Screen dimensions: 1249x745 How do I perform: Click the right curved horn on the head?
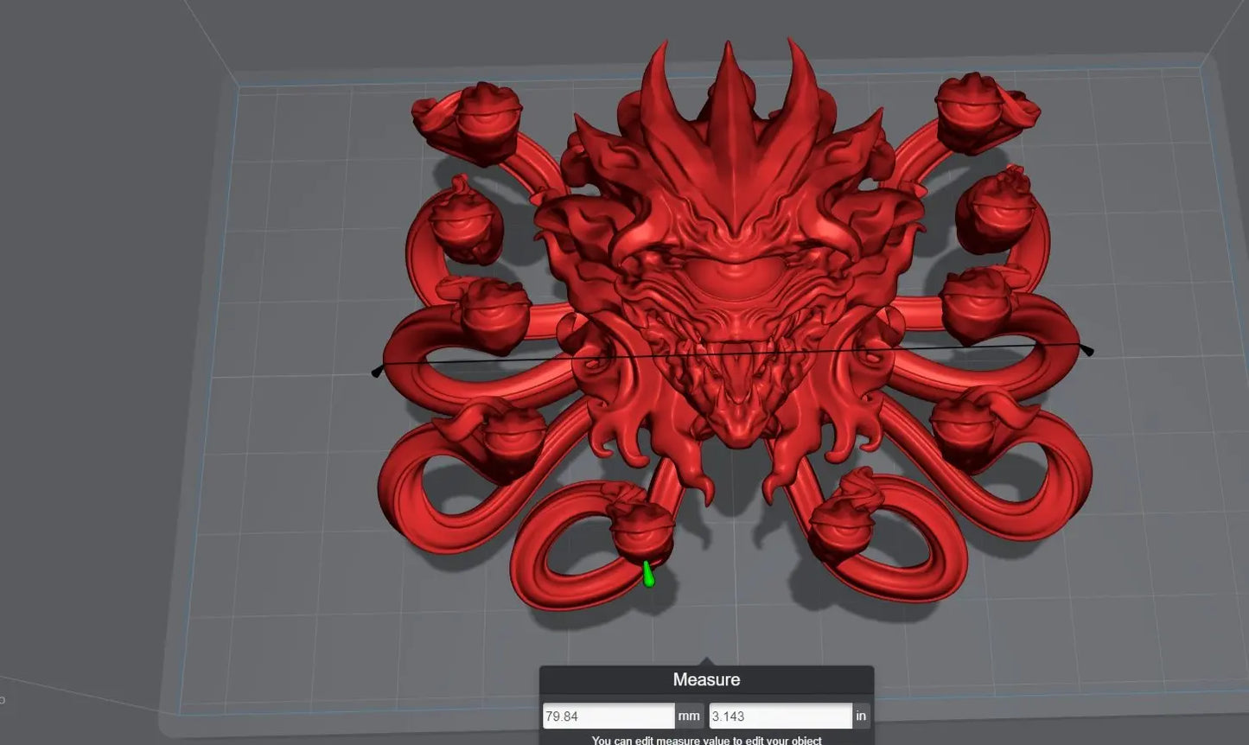pyautogui.click(x=801, y=95)
